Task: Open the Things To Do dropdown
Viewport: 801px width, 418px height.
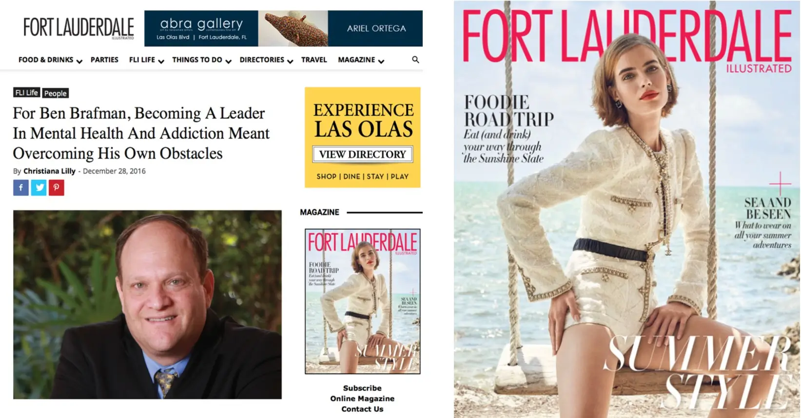Action: pos(201,60)
